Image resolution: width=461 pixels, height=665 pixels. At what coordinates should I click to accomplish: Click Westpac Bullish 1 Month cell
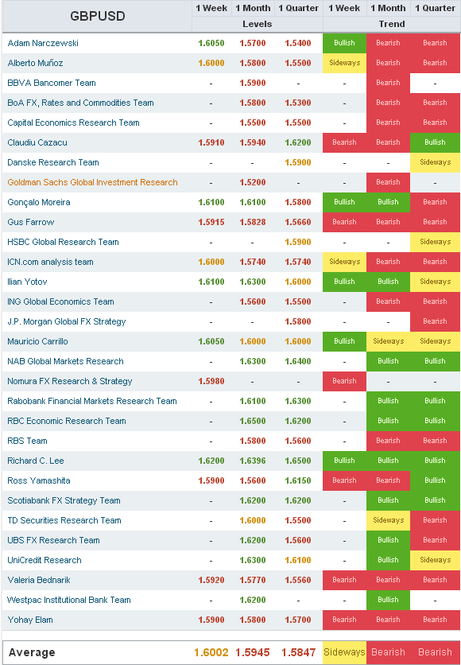[388, 600]
